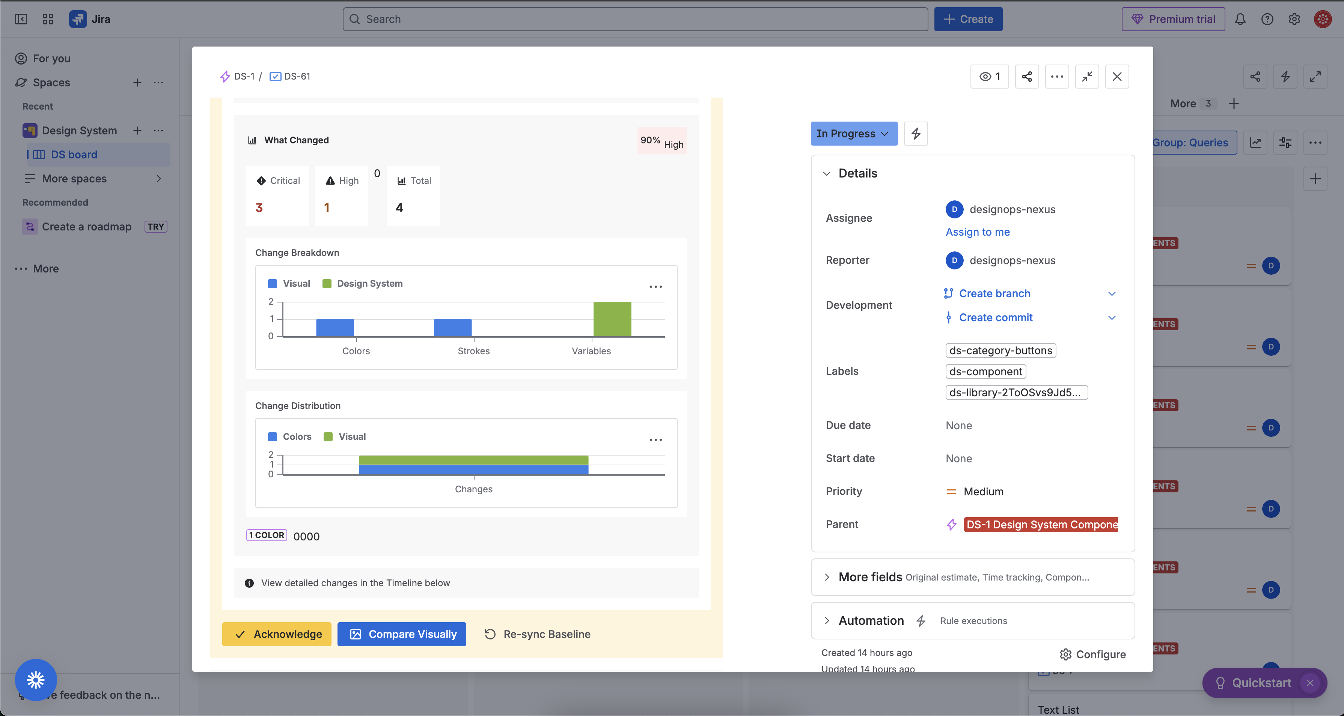This screenshot has height=716, width=1344.
Task: Open Change Breakdown chart options menu
Action: tap(655, 287)
